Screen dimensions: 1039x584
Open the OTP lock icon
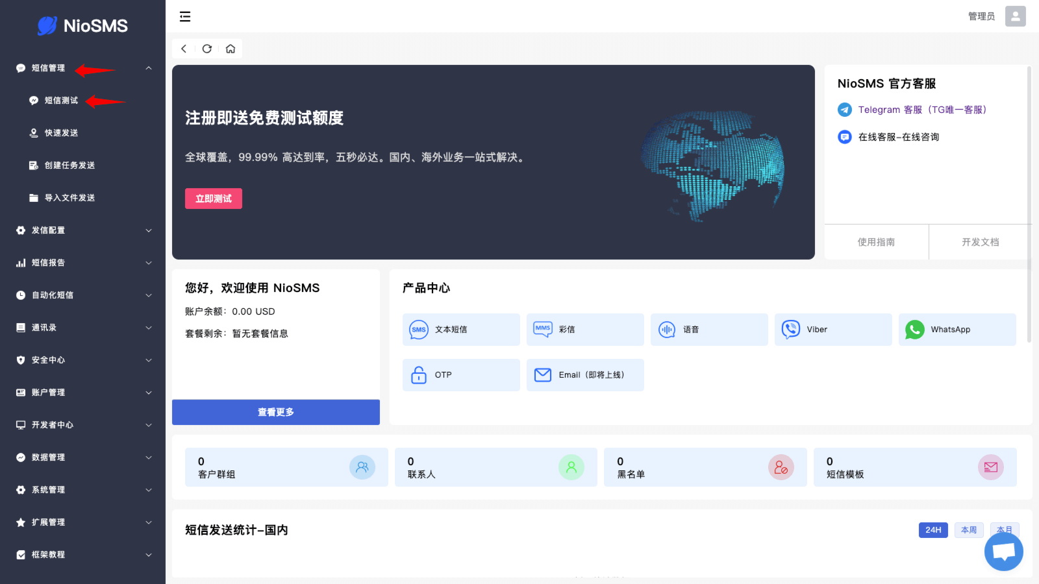tap(419, 375)
